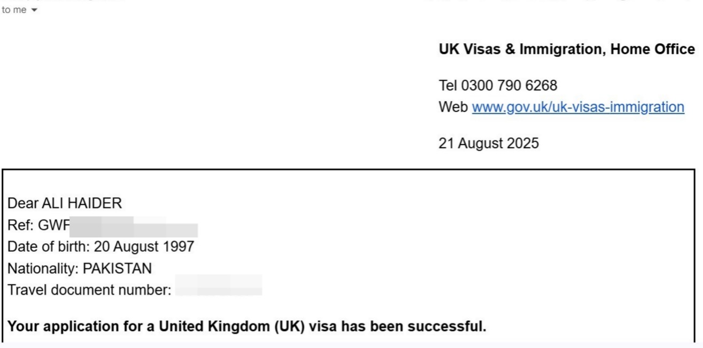Click the phone number 0300 790 6268
703x348 pixels.
(x=509, y=85)
